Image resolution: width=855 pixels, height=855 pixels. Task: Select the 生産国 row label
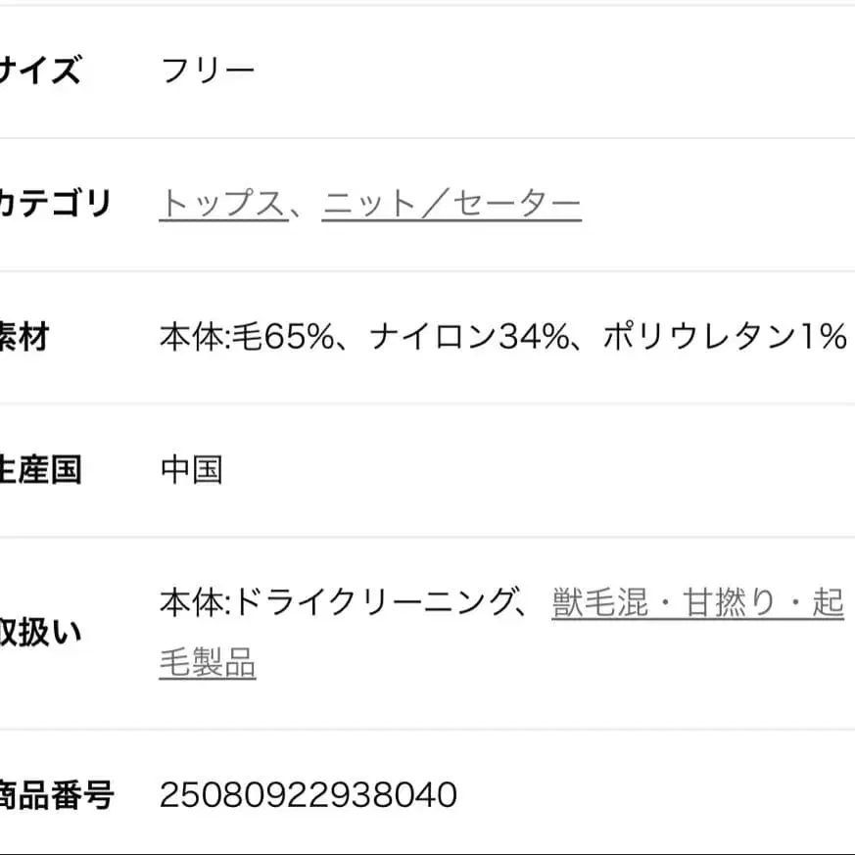(39, 470)
